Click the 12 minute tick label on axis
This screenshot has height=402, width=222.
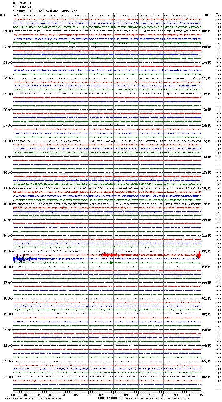click(163, 395)
